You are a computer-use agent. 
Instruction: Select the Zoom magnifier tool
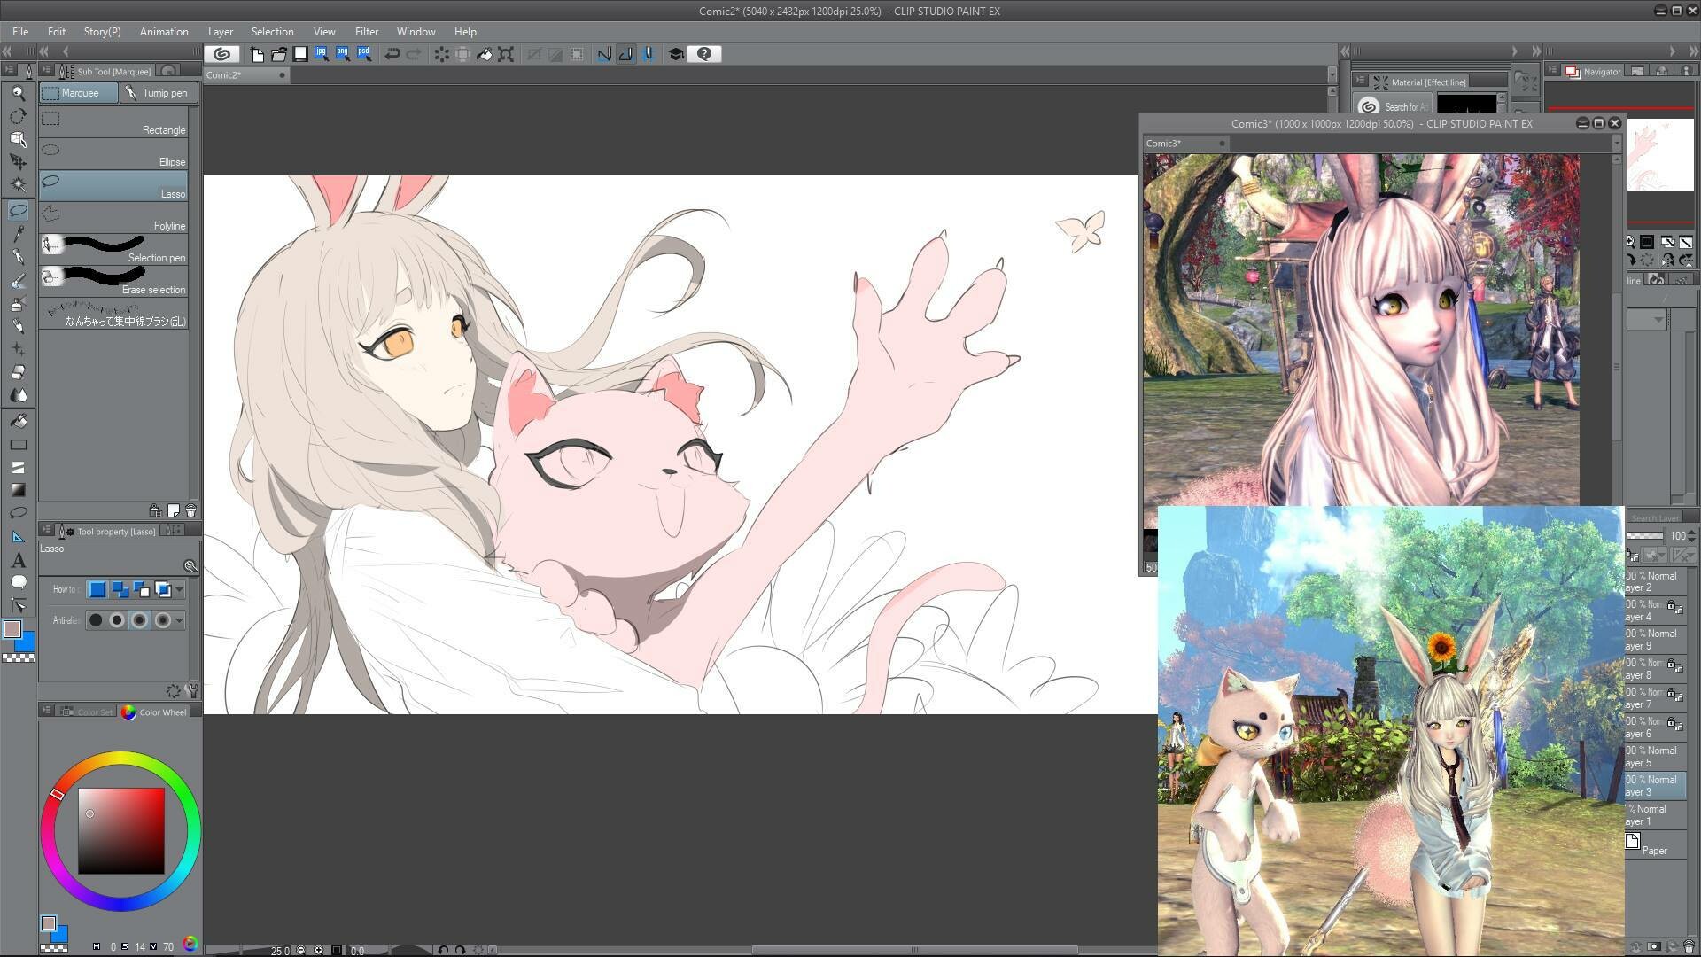18,93
